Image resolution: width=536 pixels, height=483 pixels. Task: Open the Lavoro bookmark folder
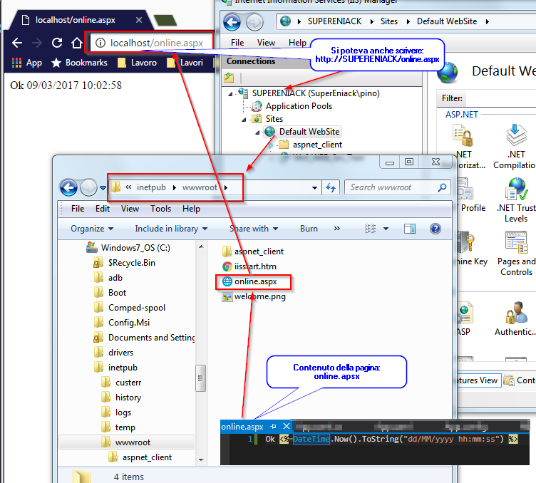click(137, 63)
